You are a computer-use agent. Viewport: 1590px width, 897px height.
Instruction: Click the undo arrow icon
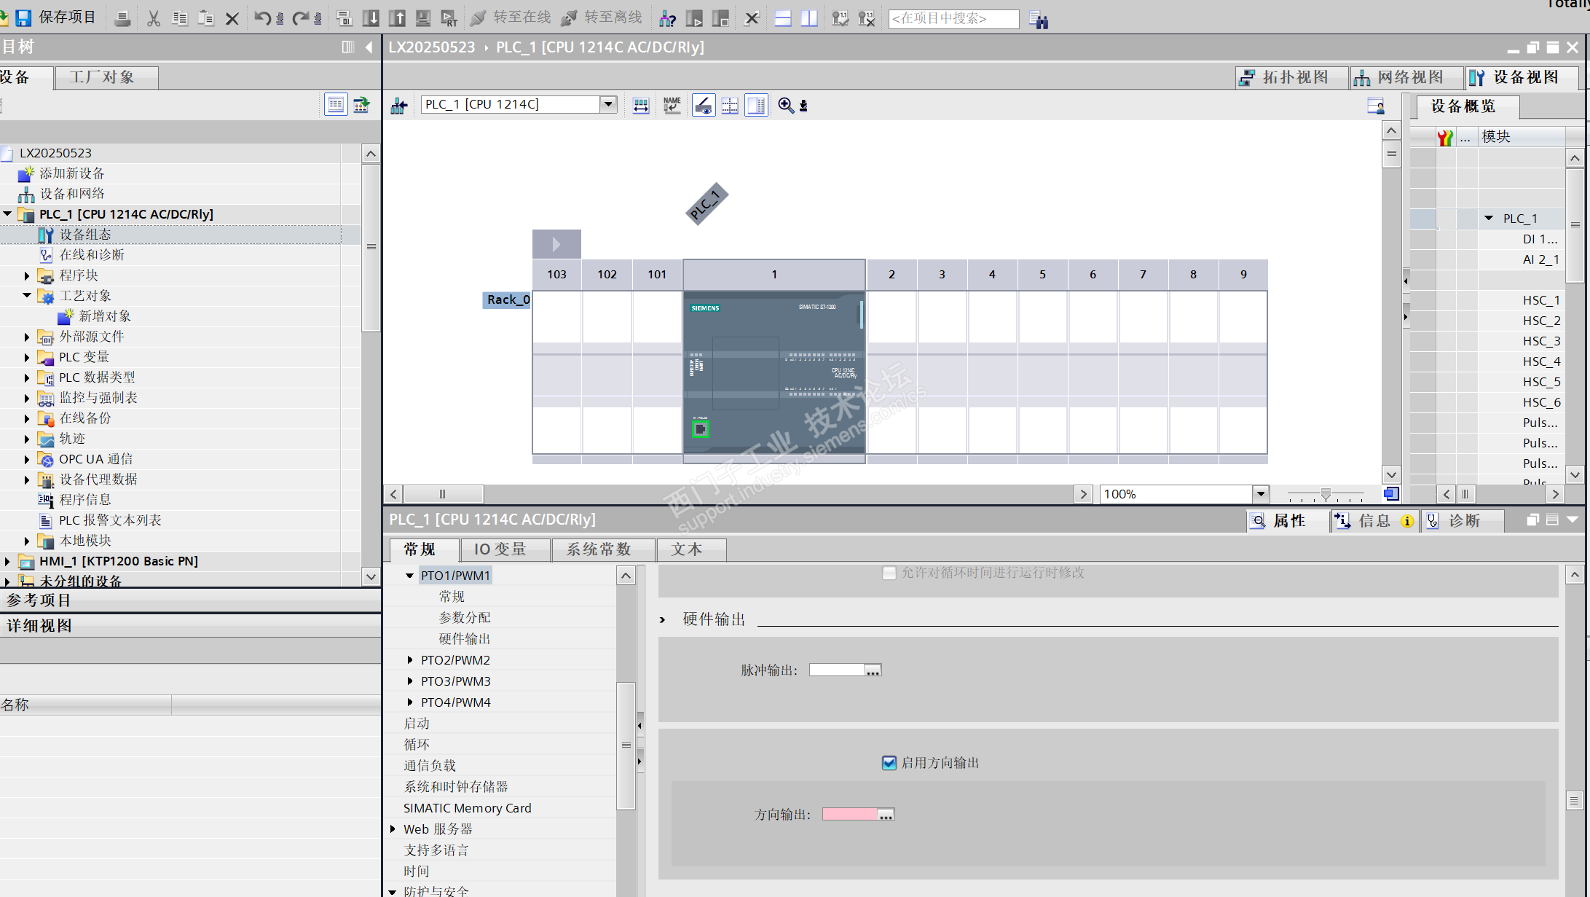pos(261,19)
